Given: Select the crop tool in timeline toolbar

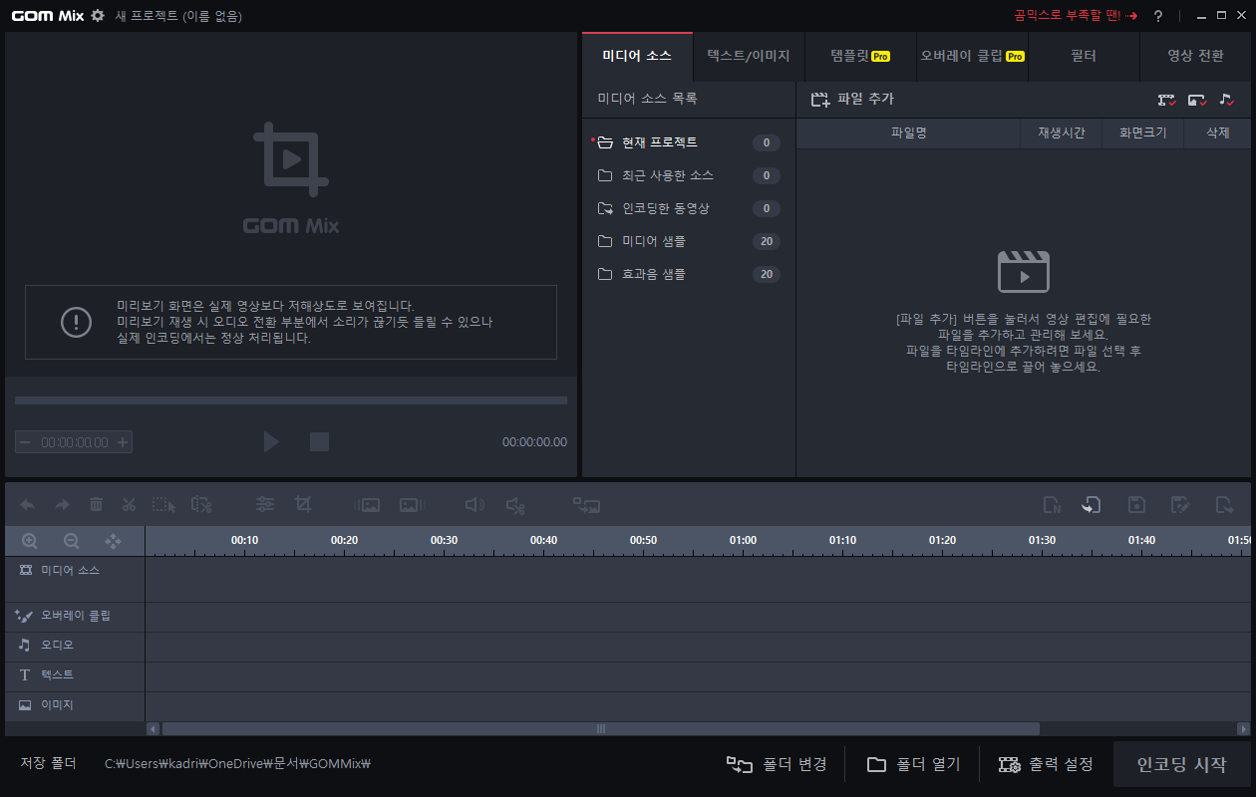Looking at the screenshot, I should coord(303,505).
